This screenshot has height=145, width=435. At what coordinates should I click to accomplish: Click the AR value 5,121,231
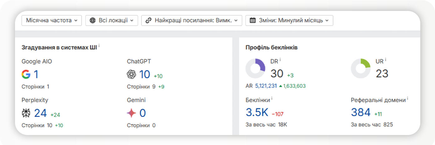pyautogui.click(x=266, y=86)
